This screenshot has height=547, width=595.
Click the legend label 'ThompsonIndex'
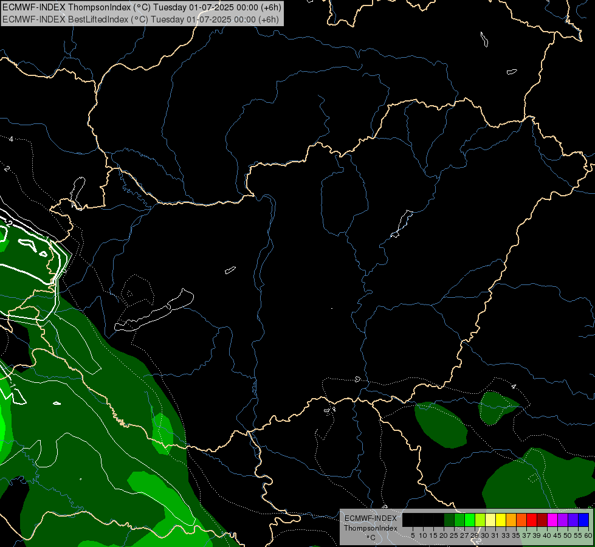click(x=371, y=528)
